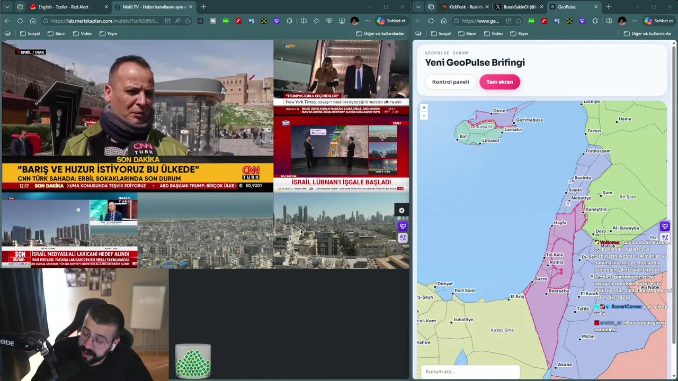This screenshot has width=678, height=381.
Task: Open home page in GeoPulse window
Action: 444,21
